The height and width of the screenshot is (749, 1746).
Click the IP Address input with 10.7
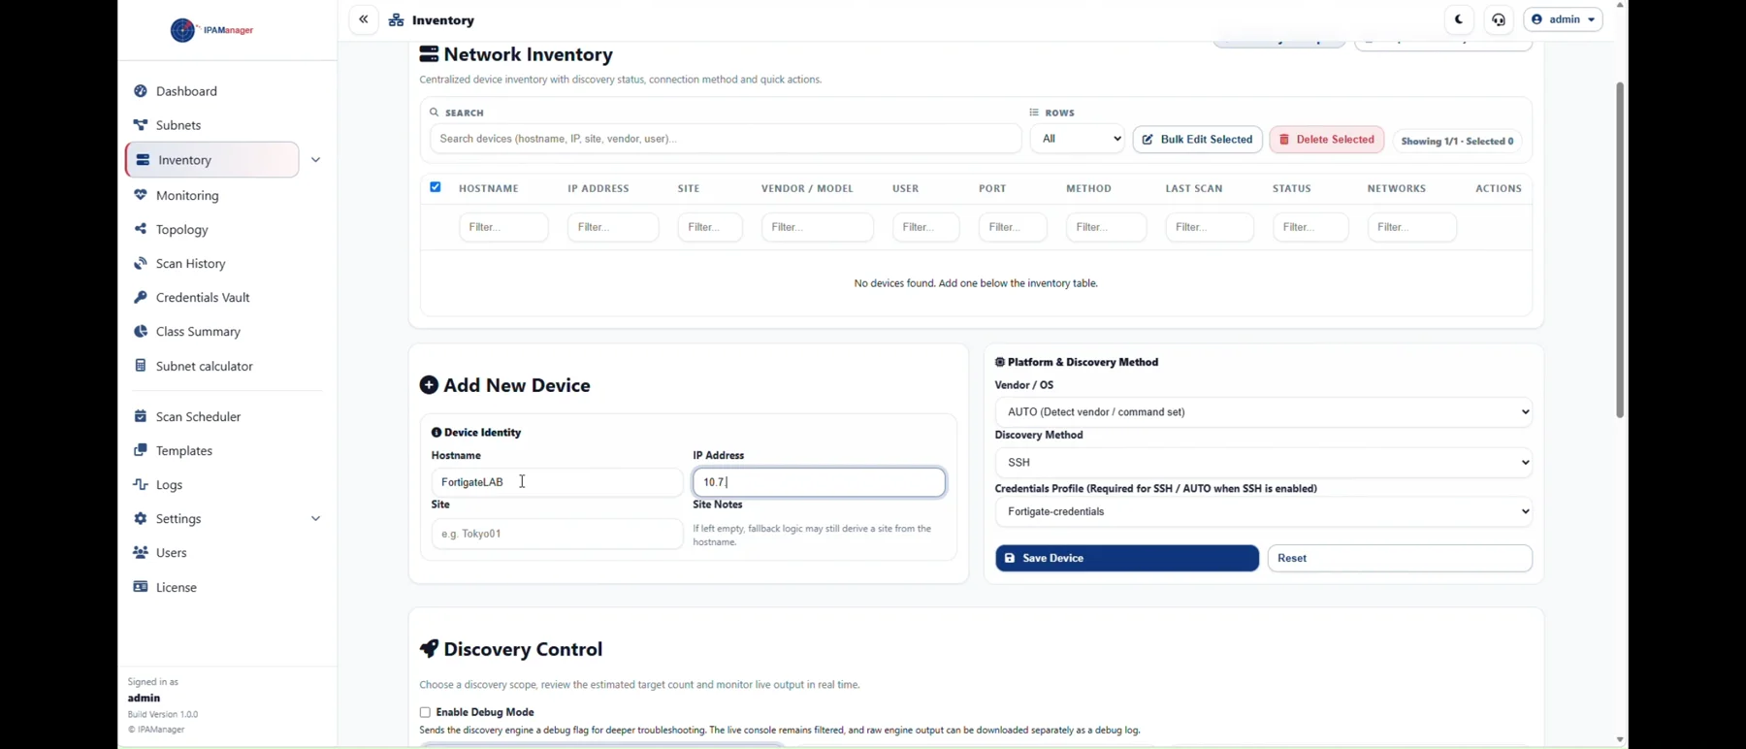tap(820, 482)
